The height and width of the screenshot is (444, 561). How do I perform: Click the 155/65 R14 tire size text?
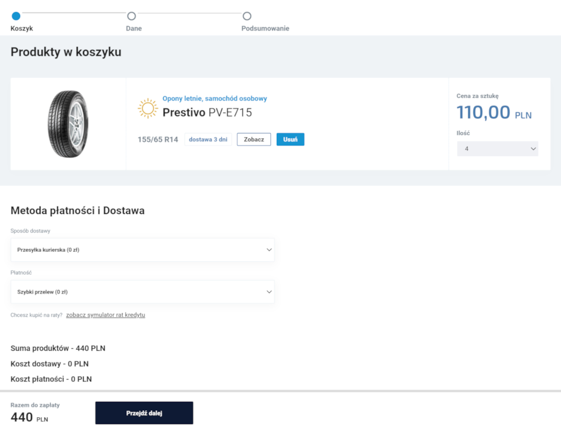[x=158, y=139]
